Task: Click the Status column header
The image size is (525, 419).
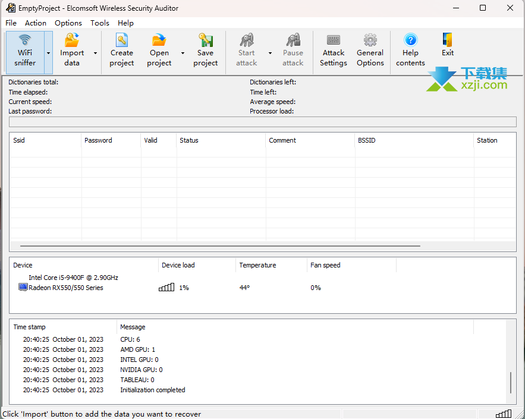Action: (221, 140)
